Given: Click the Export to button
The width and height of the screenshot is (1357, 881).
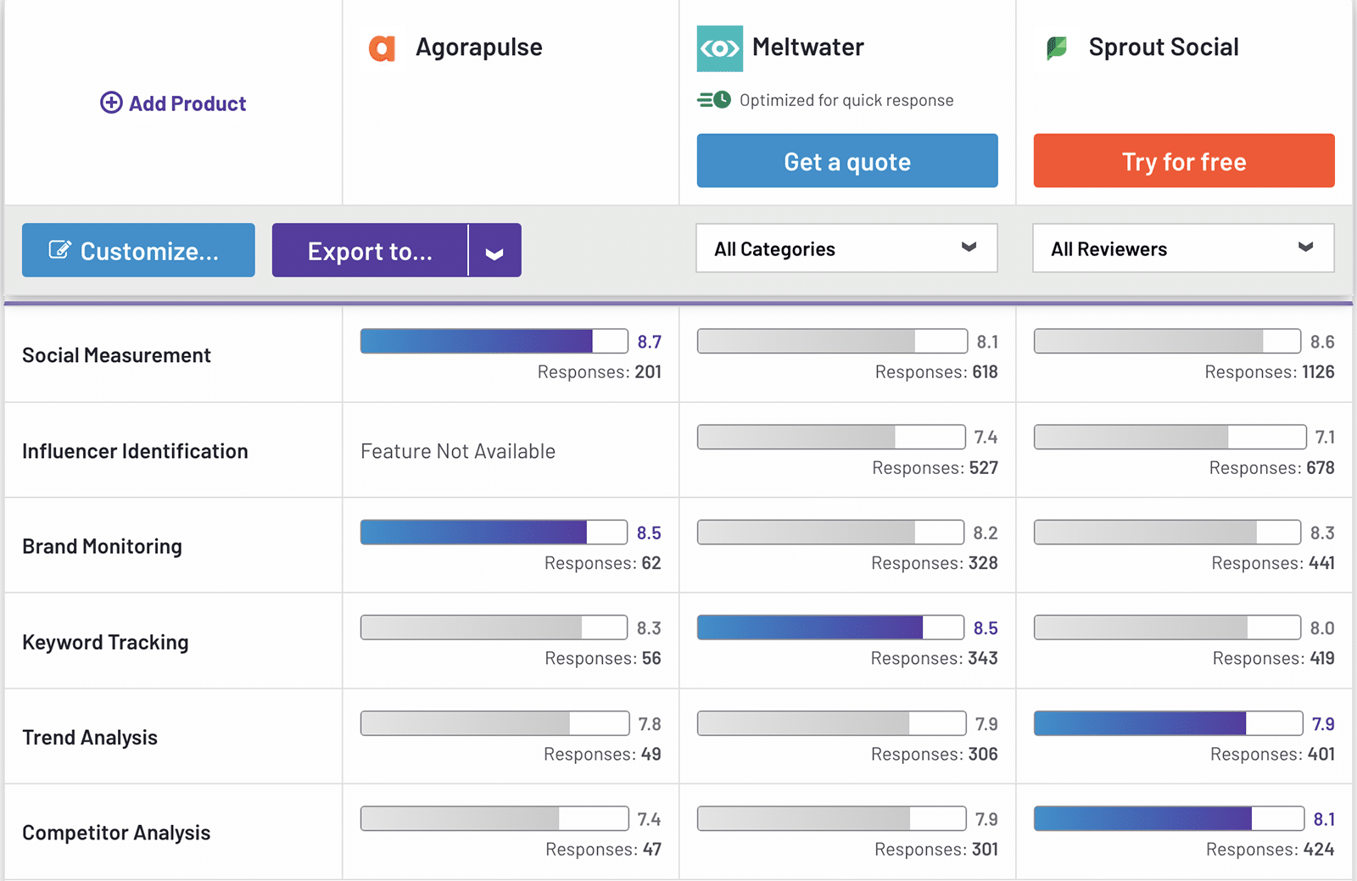Looking at the screenshot, I should (x=370, y=251).
